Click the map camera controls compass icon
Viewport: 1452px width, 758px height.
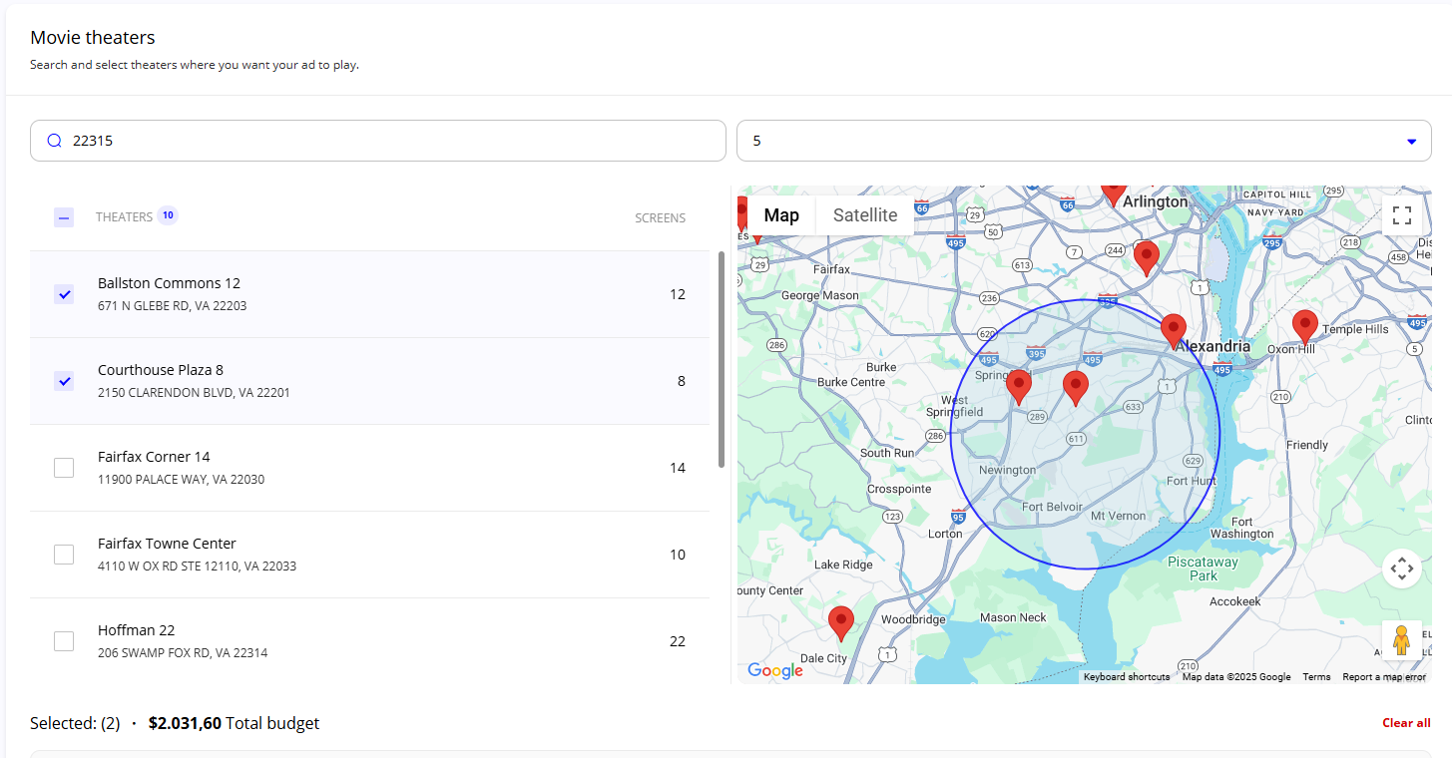pos(1401,568)
